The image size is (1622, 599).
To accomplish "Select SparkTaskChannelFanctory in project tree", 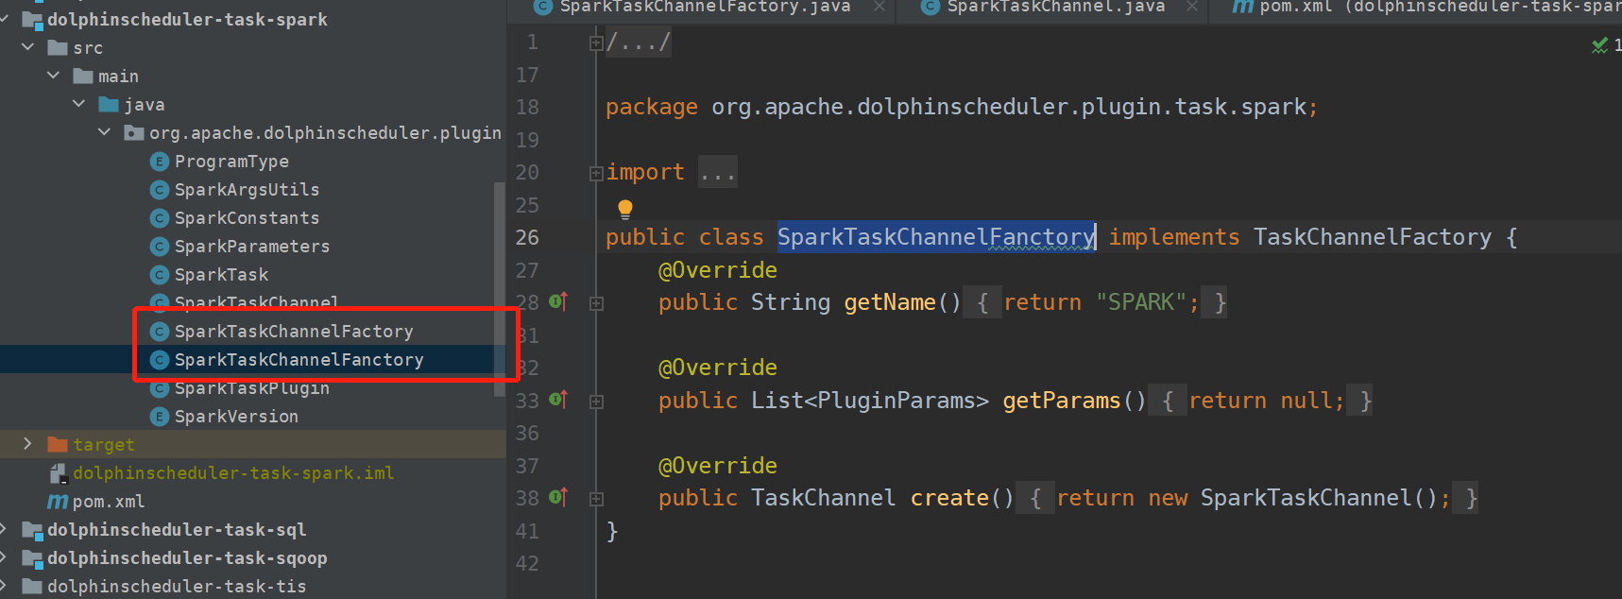I will point(299,360).
